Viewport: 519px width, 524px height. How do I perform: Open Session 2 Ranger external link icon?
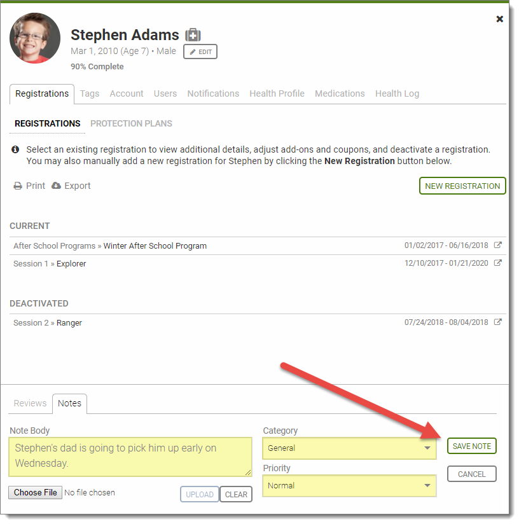[x=498, y=322]
